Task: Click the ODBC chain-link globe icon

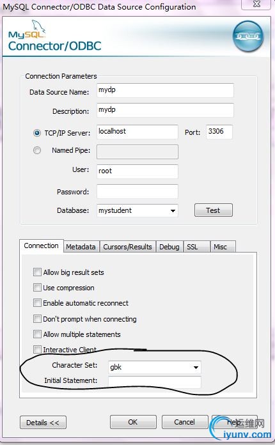Action: pyautogui.click(x=248, y=36)
